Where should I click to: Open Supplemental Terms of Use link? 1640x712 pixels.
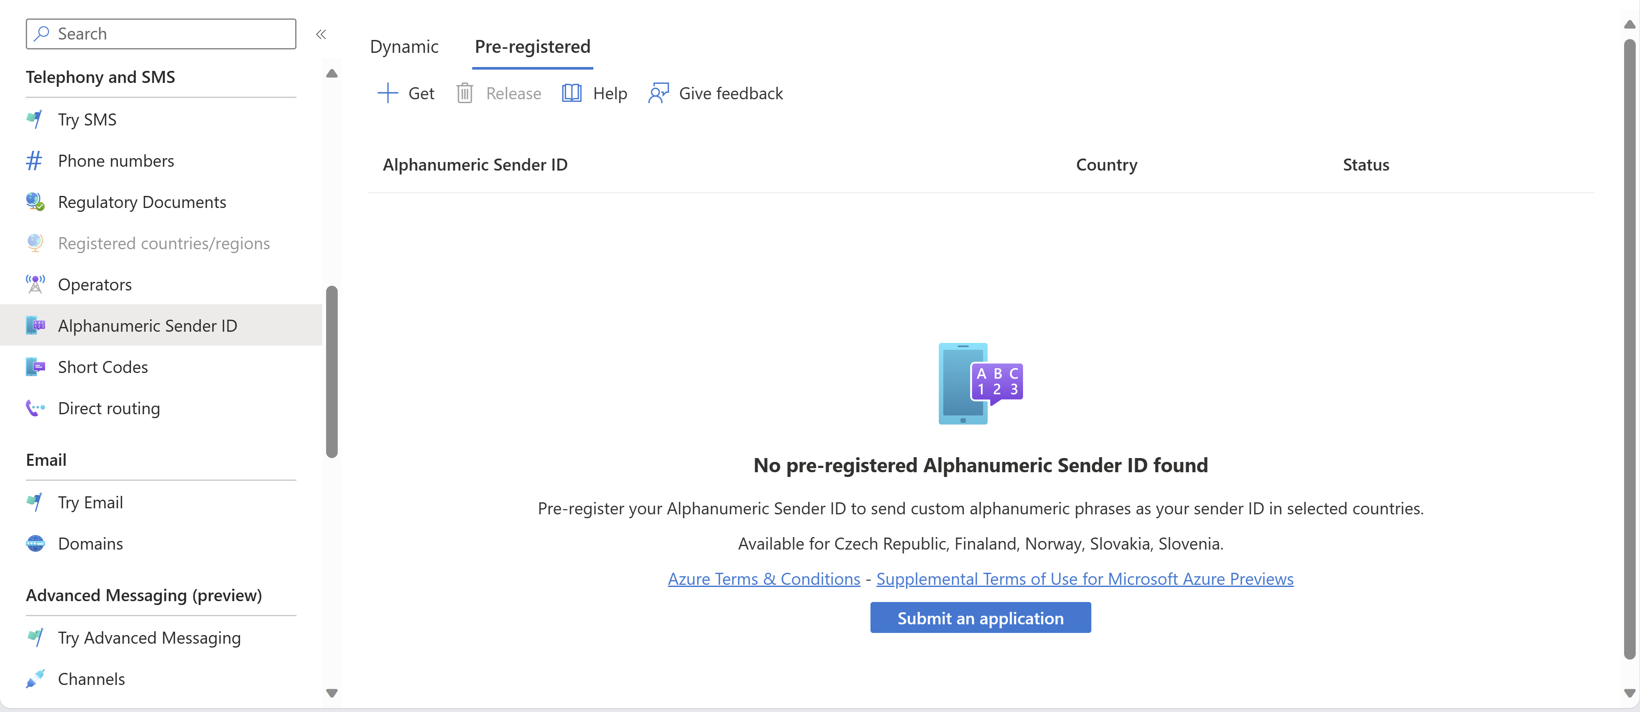pyautogui.click(x=1084, y=578)
